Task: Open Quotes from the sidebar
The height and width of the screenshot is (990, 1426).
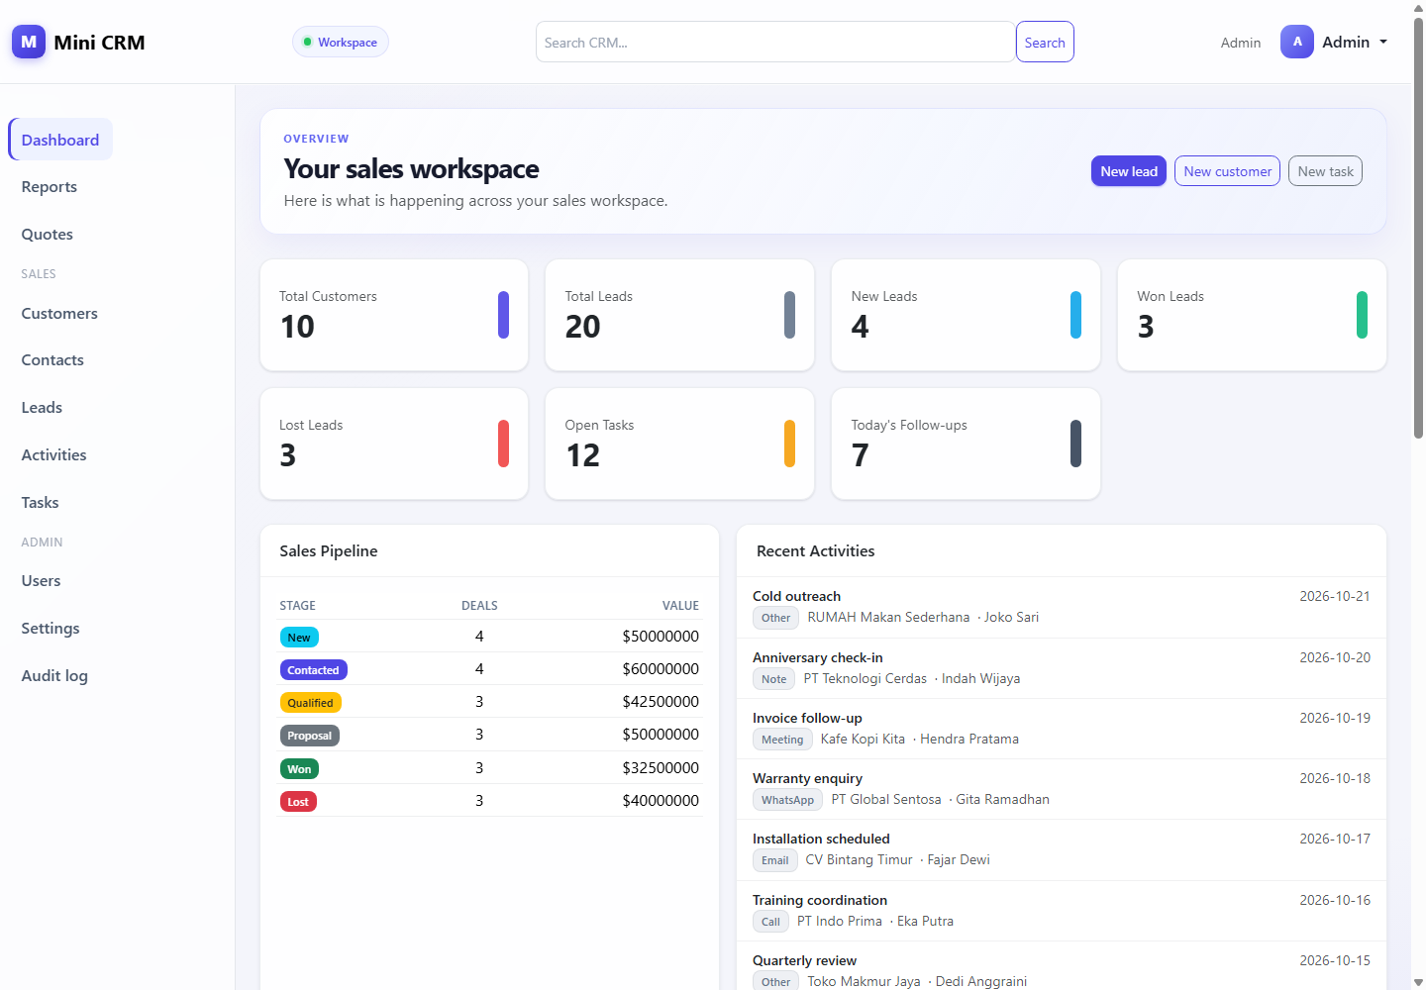Action: (48, 235)
